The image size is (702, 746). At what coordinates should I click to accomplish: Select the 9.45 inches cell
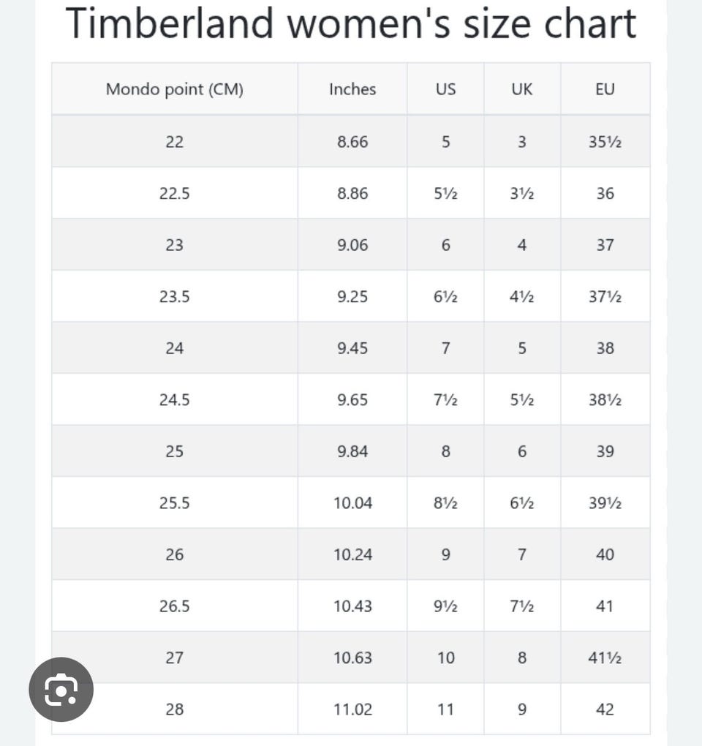(352, 348)
